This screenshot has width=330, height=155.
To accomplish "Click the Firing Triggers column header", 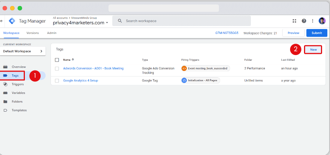I will click(x=190, y=60).
